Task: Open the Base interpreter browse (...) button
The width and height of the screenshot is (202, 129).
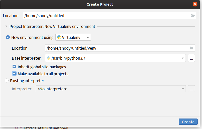Action: [191, 58]
